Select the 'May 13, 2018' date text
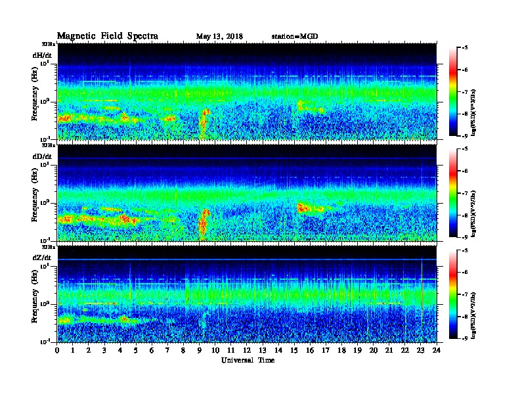Viewport: 520px width, 402px height. (x=219, y=36)
